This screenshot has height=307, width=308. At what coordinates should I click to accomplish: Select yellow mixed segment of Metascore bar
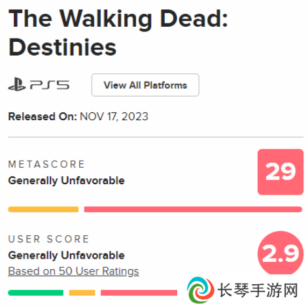click(43, 209)
